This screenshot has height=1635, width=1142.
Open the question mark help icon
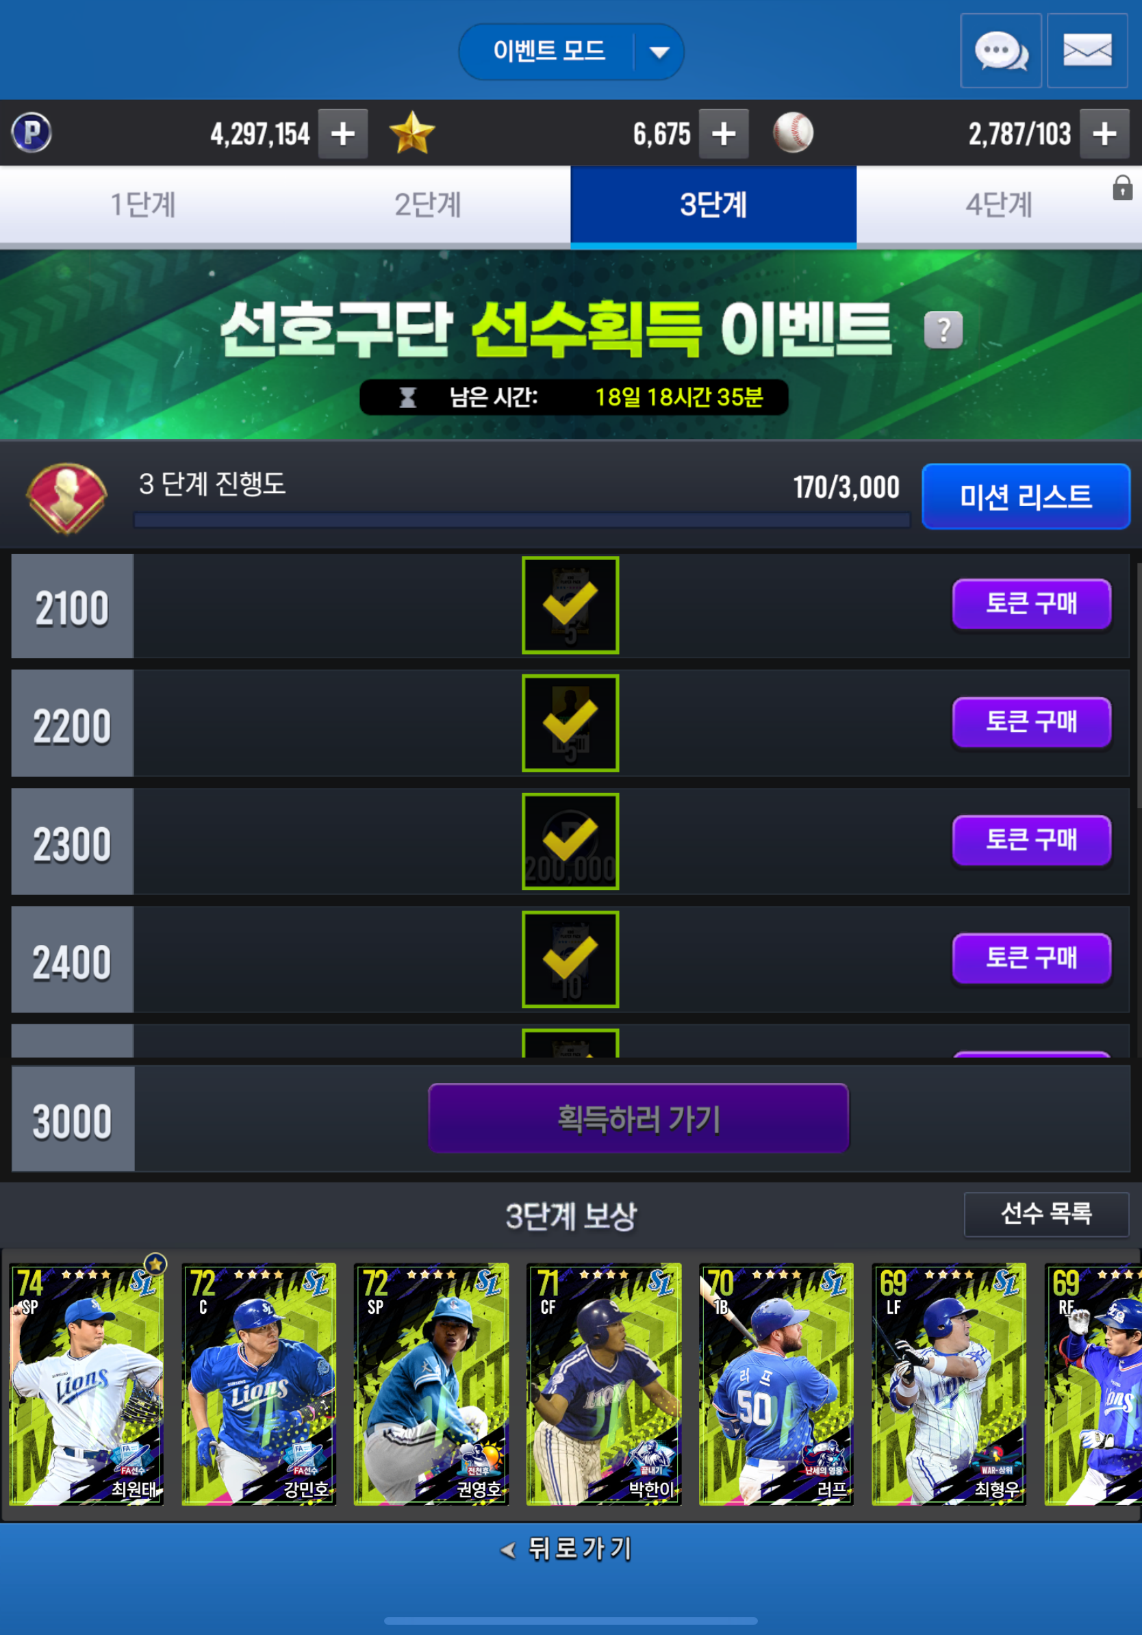pyautogui.click(x=943, y=330)
